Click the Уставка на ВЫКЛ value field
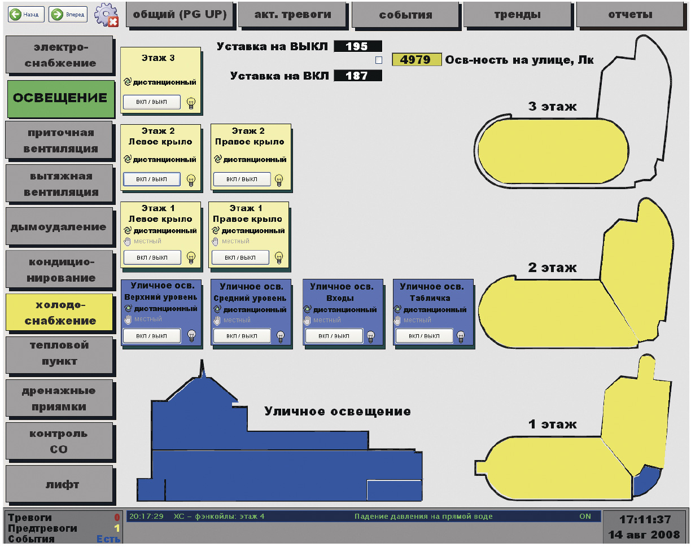The height and width of the screenshot is (547, 691). (x=357, y=46)
